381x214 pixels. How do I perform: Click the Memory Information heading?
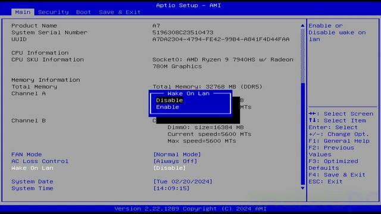click(45, 80)
